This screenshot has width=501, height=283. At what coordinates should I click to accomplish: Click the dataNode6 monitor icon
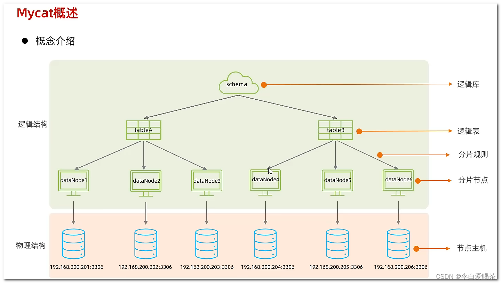pos(398,182)
